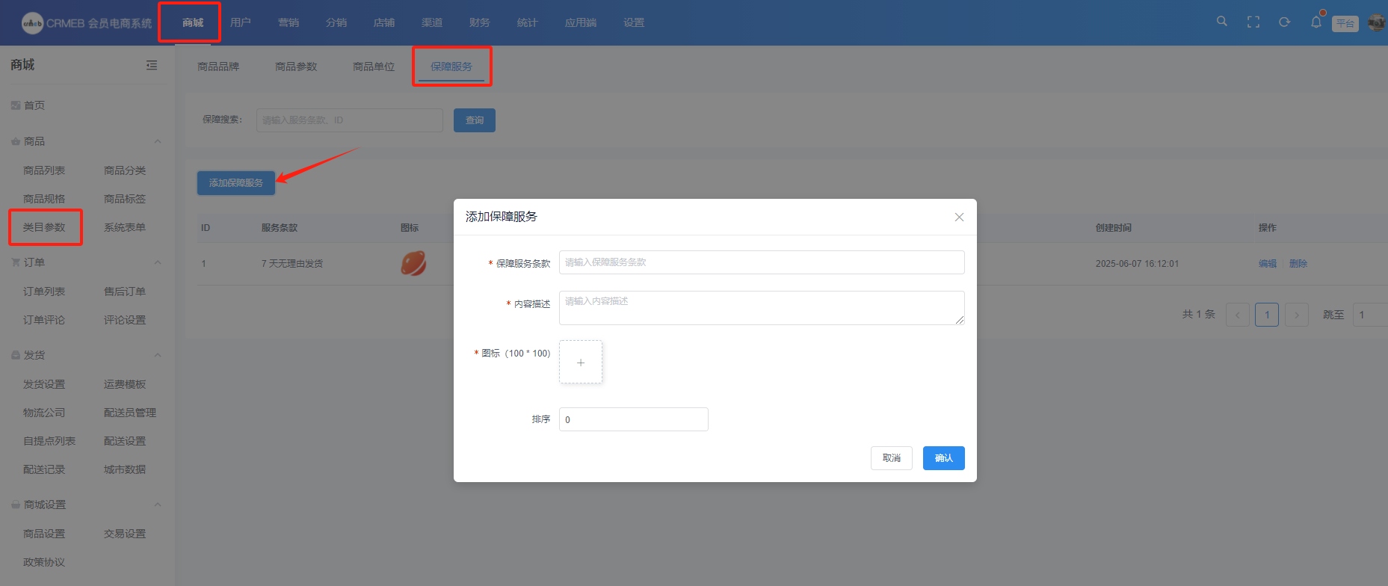Click the 保障服务条款 input field

(761, 262)
